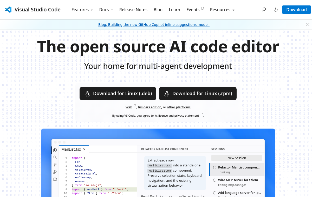Viewport: 312px width, 197px height.
Task: Open the Explorer files icon in editor sidebar
Action: tap(55, 150)
